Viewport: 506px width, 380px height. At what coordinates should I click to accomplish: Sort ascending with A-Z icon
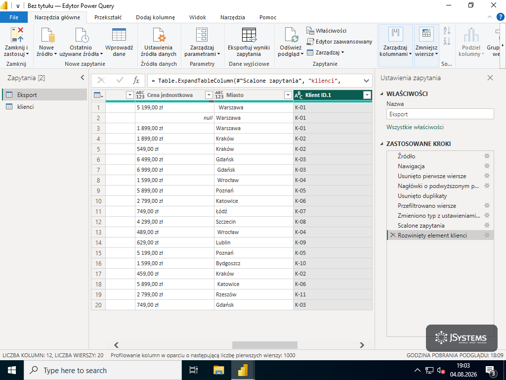click(447, 31)
